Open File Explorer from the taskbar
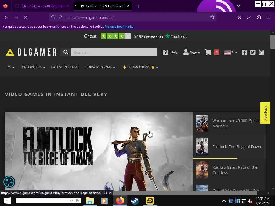 [x=90, y=201]
